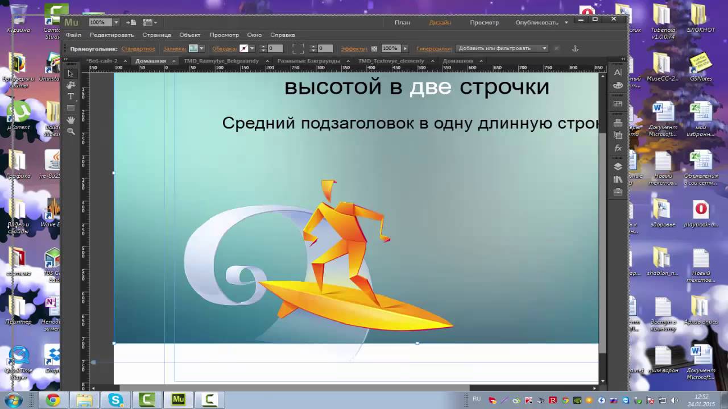728x409 pixels.
Task: Open the fill color dropdown arrow
Action: tap(201, 48)
